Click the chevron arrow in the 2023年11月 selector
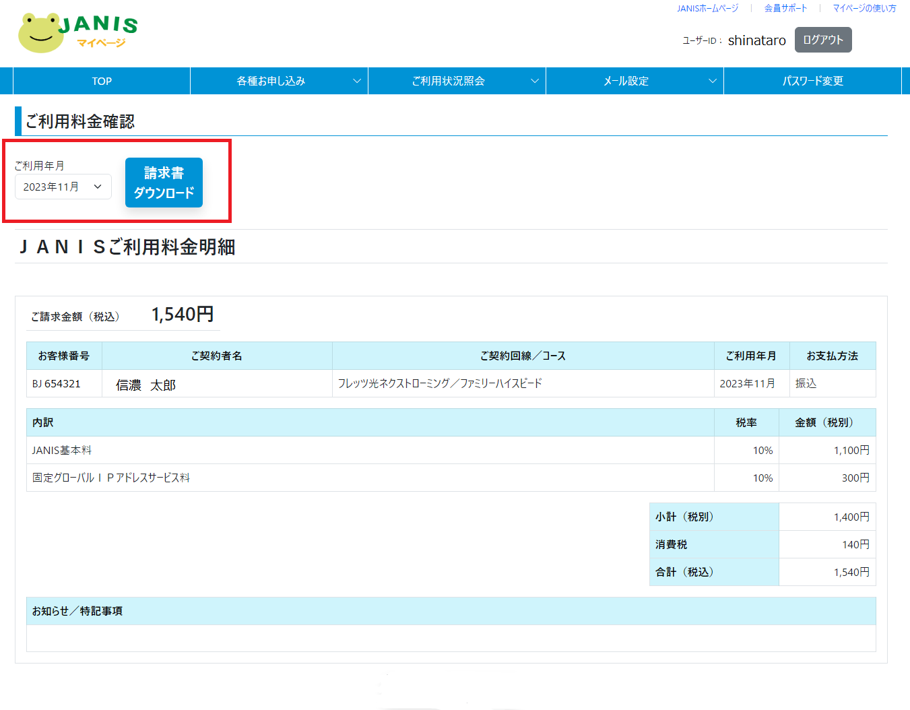This screenshot has width=910, height=710. pyautogui.click(x=98, y=187)
